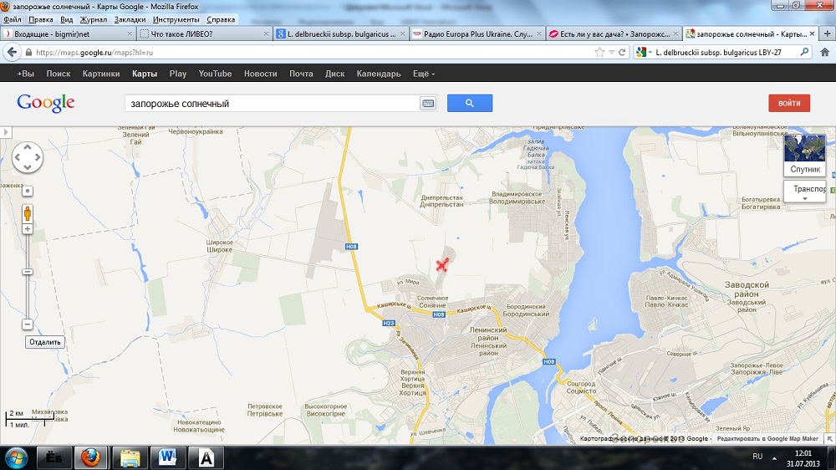This screenshot has width=836, height=470.
Task: Expand the Транспорт layers dropdown
Action: click(804, 191)
